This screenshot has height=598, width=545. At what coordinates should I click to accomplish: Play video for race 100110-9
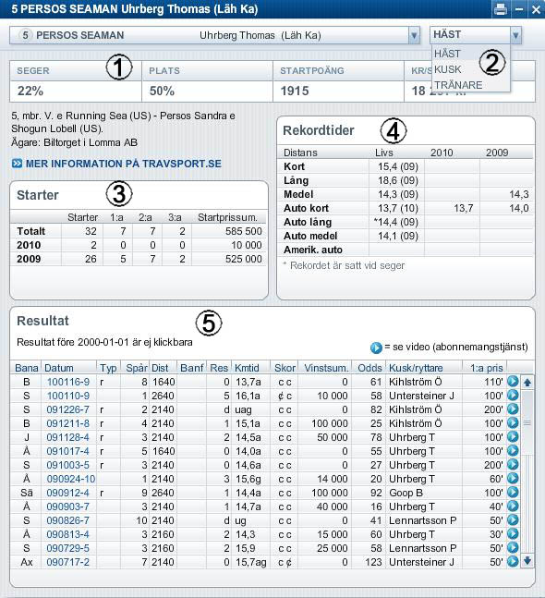click(x=513, y=395)
